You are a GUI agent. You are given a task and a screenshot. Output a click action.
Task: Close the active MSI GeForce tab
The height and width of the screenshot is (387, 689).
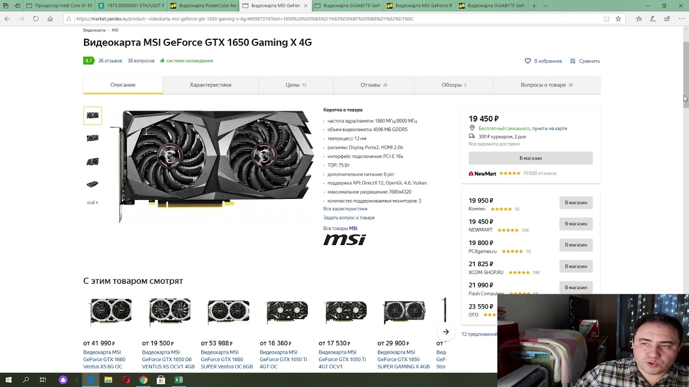click(x=306, y=5)
